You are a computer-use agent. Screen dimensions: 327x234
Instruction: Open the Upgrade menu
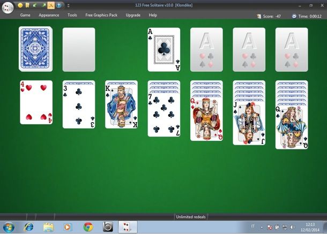(133, 15)
